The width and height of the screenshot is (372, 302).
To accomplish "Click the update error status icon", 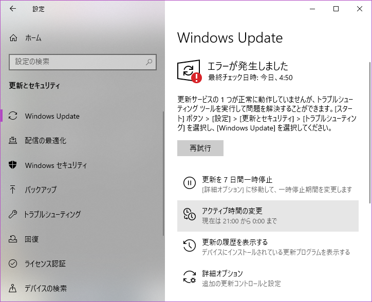I will tap(189, 71).
